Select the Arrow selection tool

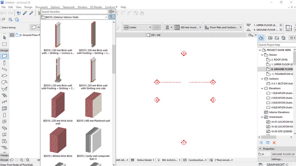click(x=4, y=38)
